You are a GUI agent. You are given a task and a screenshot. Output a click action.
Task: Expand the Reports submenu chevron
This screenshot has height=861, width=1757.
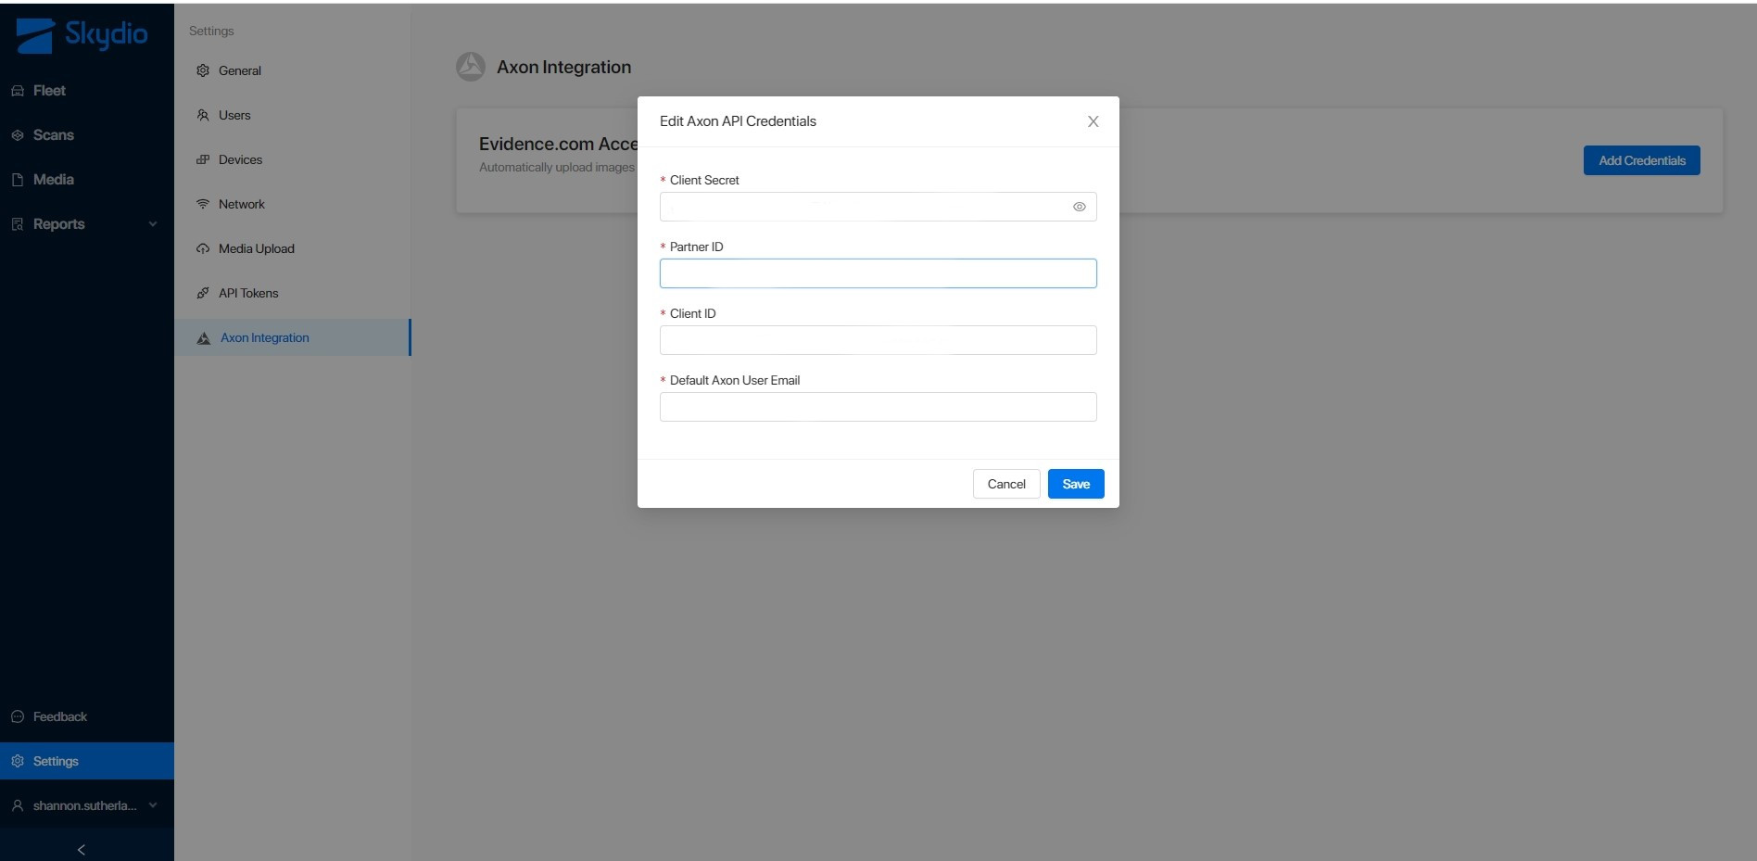(x=153, y=224)
